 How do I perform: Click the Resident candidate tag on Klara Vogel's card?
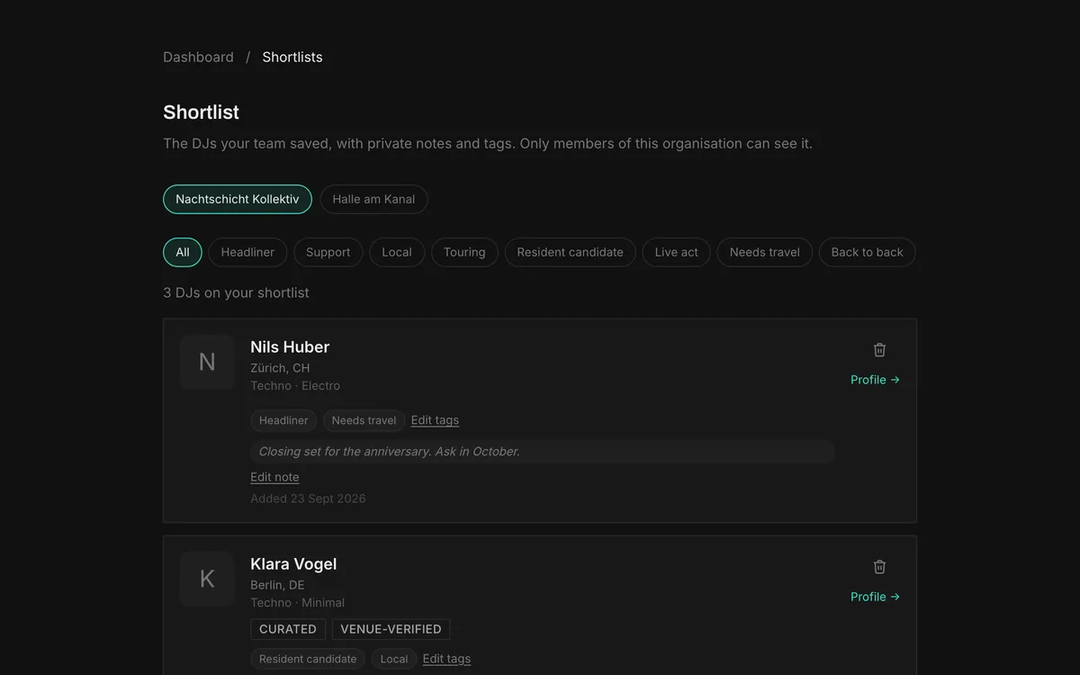[x=308, y=659]
